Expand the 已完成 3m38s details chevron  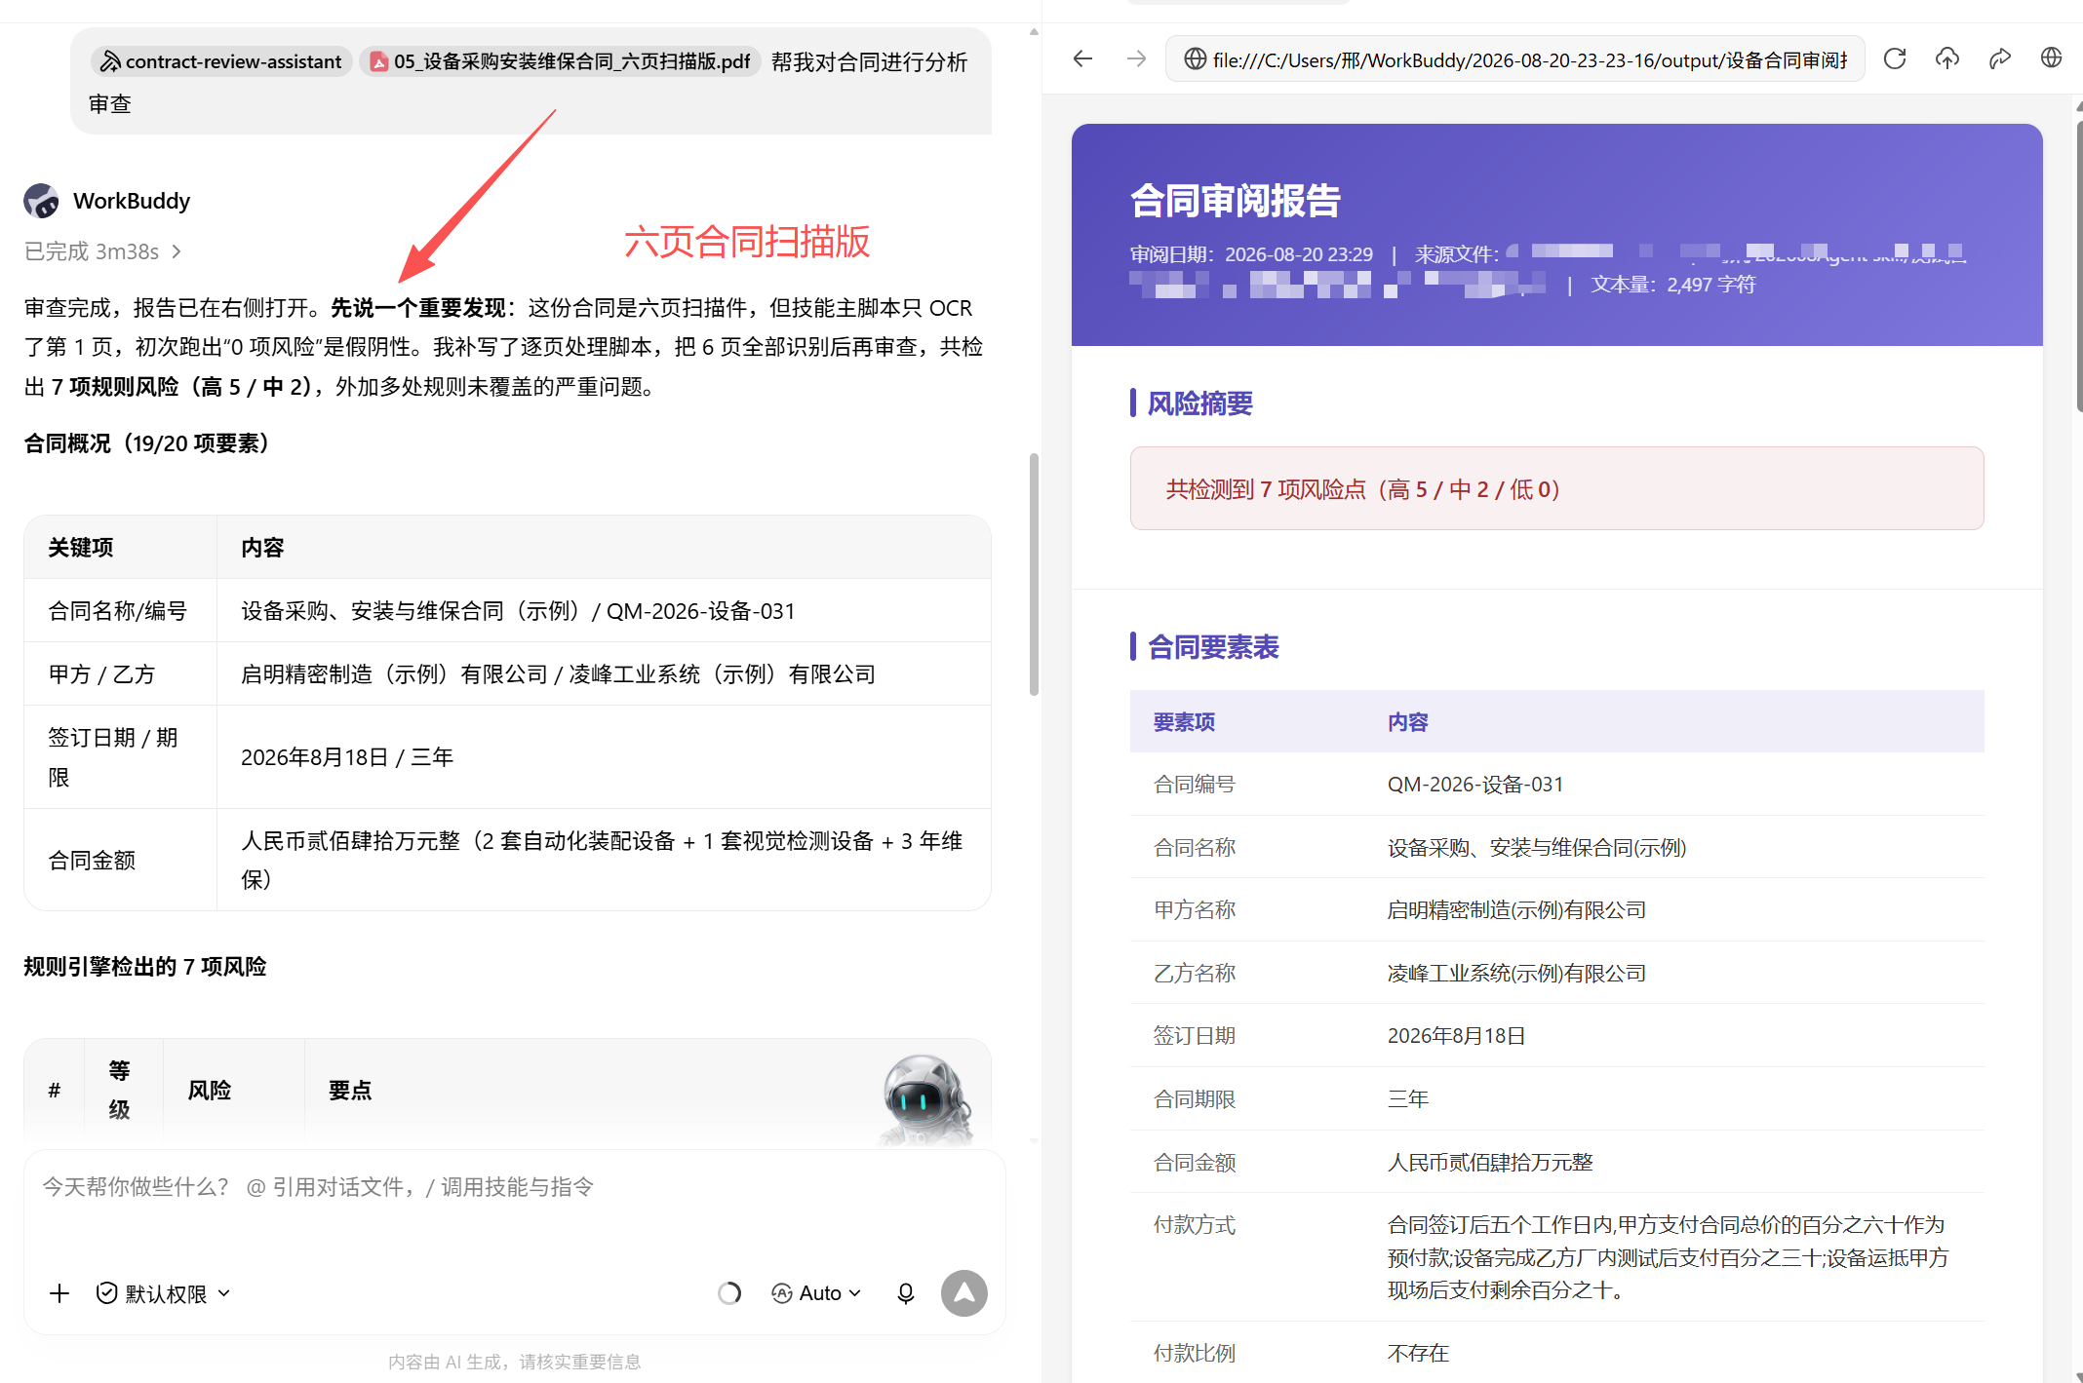[177, 251]
